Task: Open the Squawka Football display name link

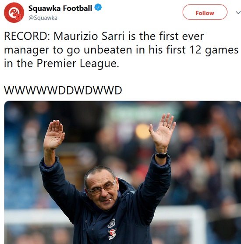Action: [x=60, y=8]
